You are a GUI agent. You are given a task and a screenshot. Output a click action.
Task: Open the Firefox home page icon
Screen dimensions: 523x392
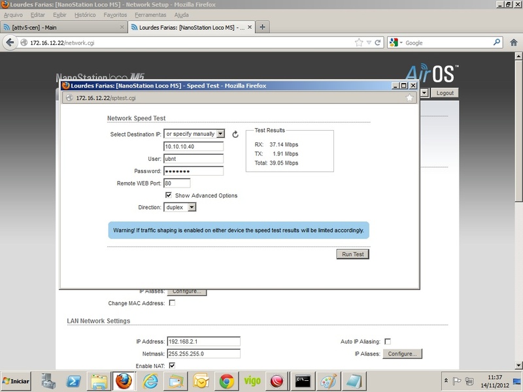514,42
